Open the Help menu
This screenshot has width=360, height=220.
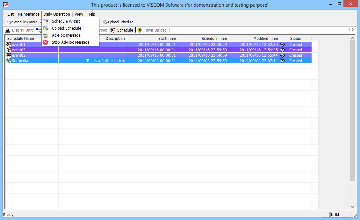(x=91, y=14)
